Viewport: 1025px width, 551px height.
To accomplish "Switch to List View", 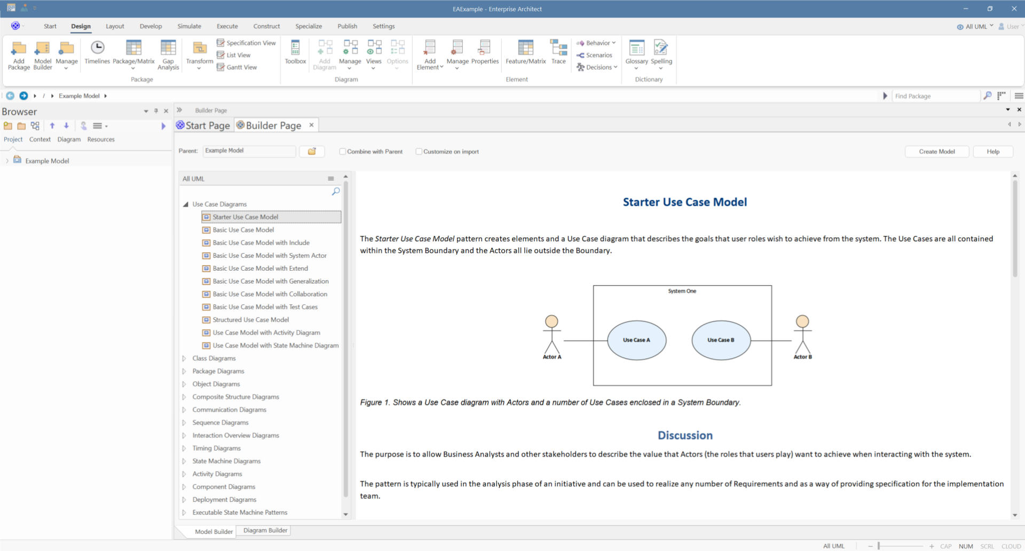I will click(x=233, y=55).
